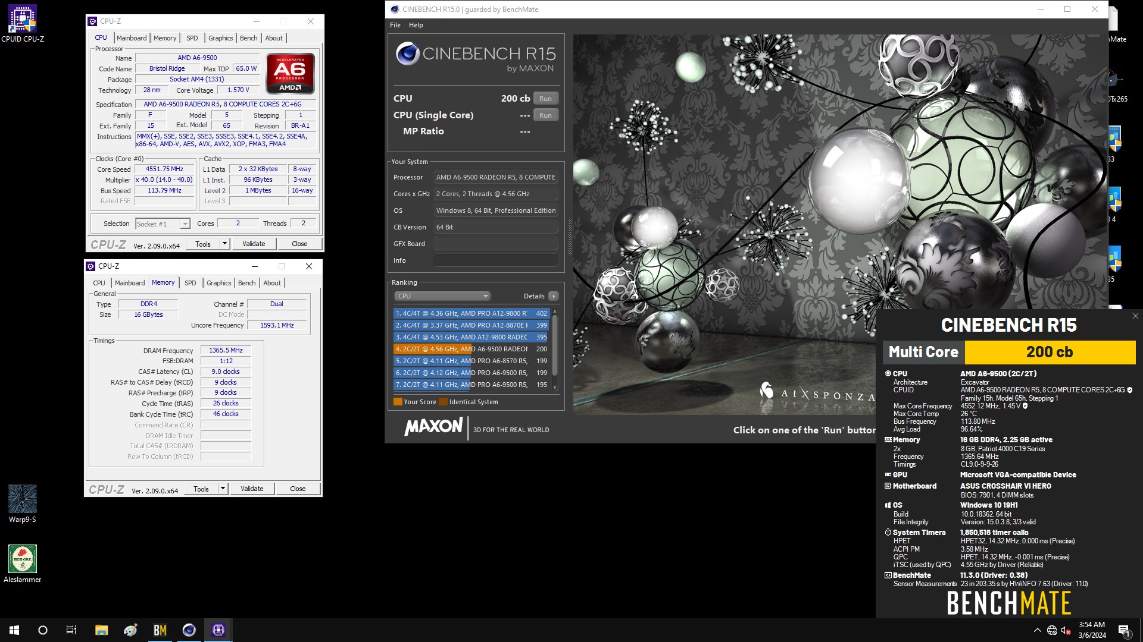Viewport: 1143px width, 642px height.
Task: Click the ranking list scrollbar
Action: 555,349
